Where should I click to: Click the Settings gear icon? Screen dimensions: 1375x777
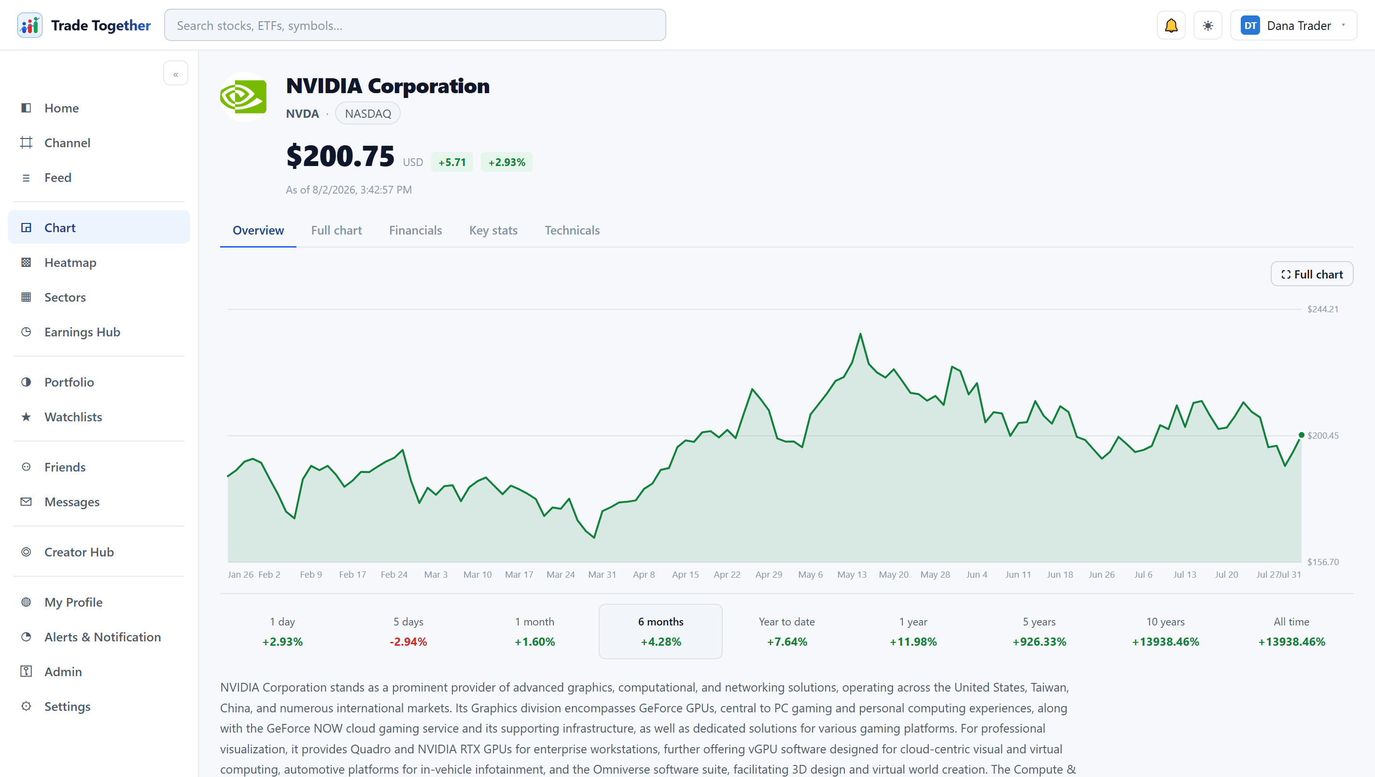coord(26,706)
